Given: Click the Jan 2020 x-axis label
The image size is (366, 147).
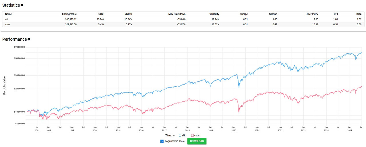Looking at the screenshot, I should [234, 128].
